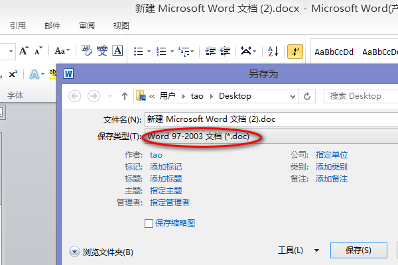Click the Decrease Indent icon
The height and width of the screenshot is (265, 398).
[x=210, y=52]
